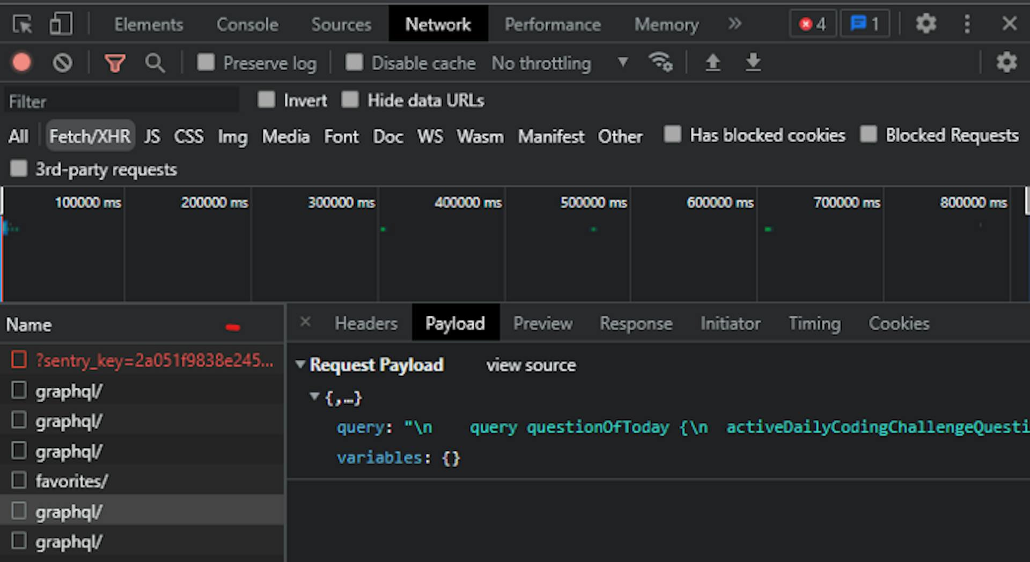Click the 400000 ms timeline marker
The height and width of the screenshot is (562, 1030).
coord(468,203)
